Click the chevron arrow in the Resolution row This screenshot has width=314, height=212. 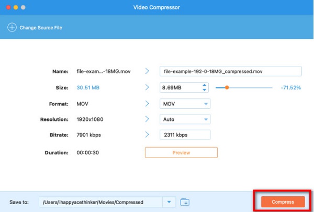[x=147, y=119]
